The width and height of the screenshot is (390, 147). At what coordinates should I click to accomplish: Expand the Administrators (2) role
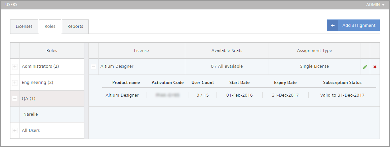pyautogui.click(x=15, y=67)
